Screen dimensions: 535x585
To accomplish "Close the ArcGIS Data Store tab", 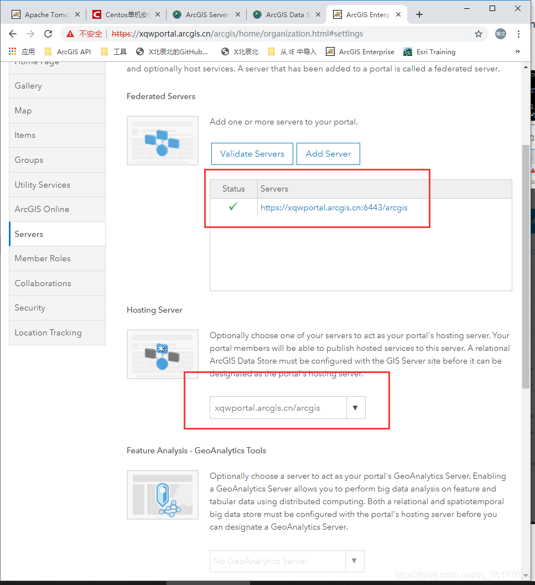I will pyautogui.click(x=318, y=14).
